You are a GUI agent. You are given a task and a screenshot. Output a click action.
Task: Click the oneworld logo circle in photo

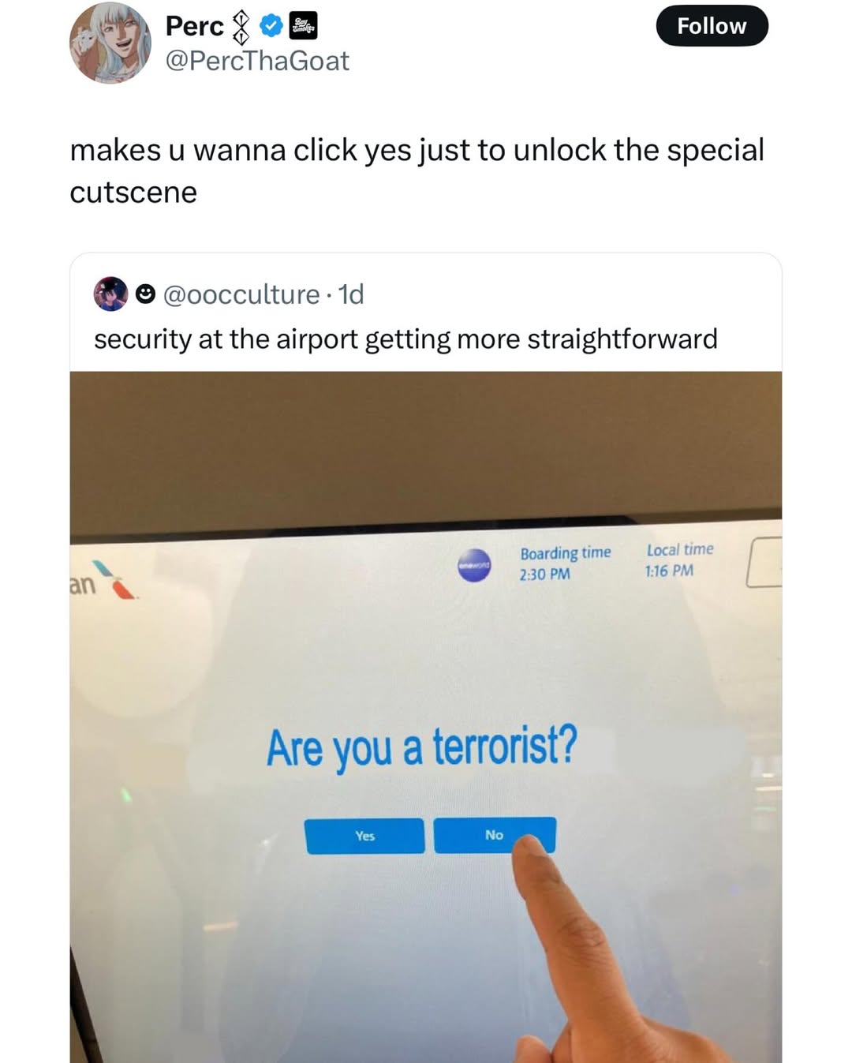[474, 565]
